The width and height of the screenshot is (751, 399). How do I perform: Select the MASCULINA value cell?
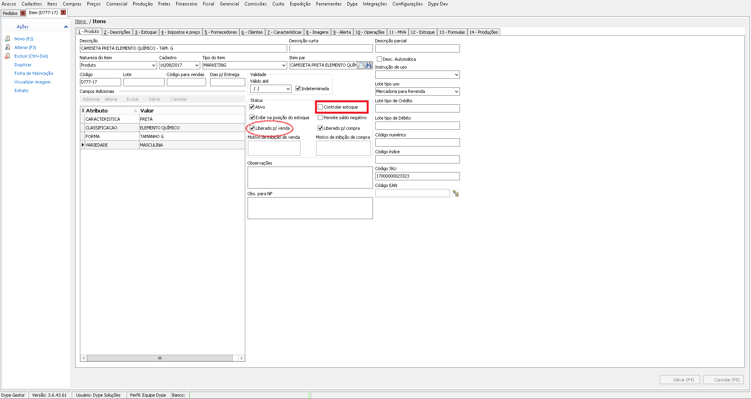point(192,145)
